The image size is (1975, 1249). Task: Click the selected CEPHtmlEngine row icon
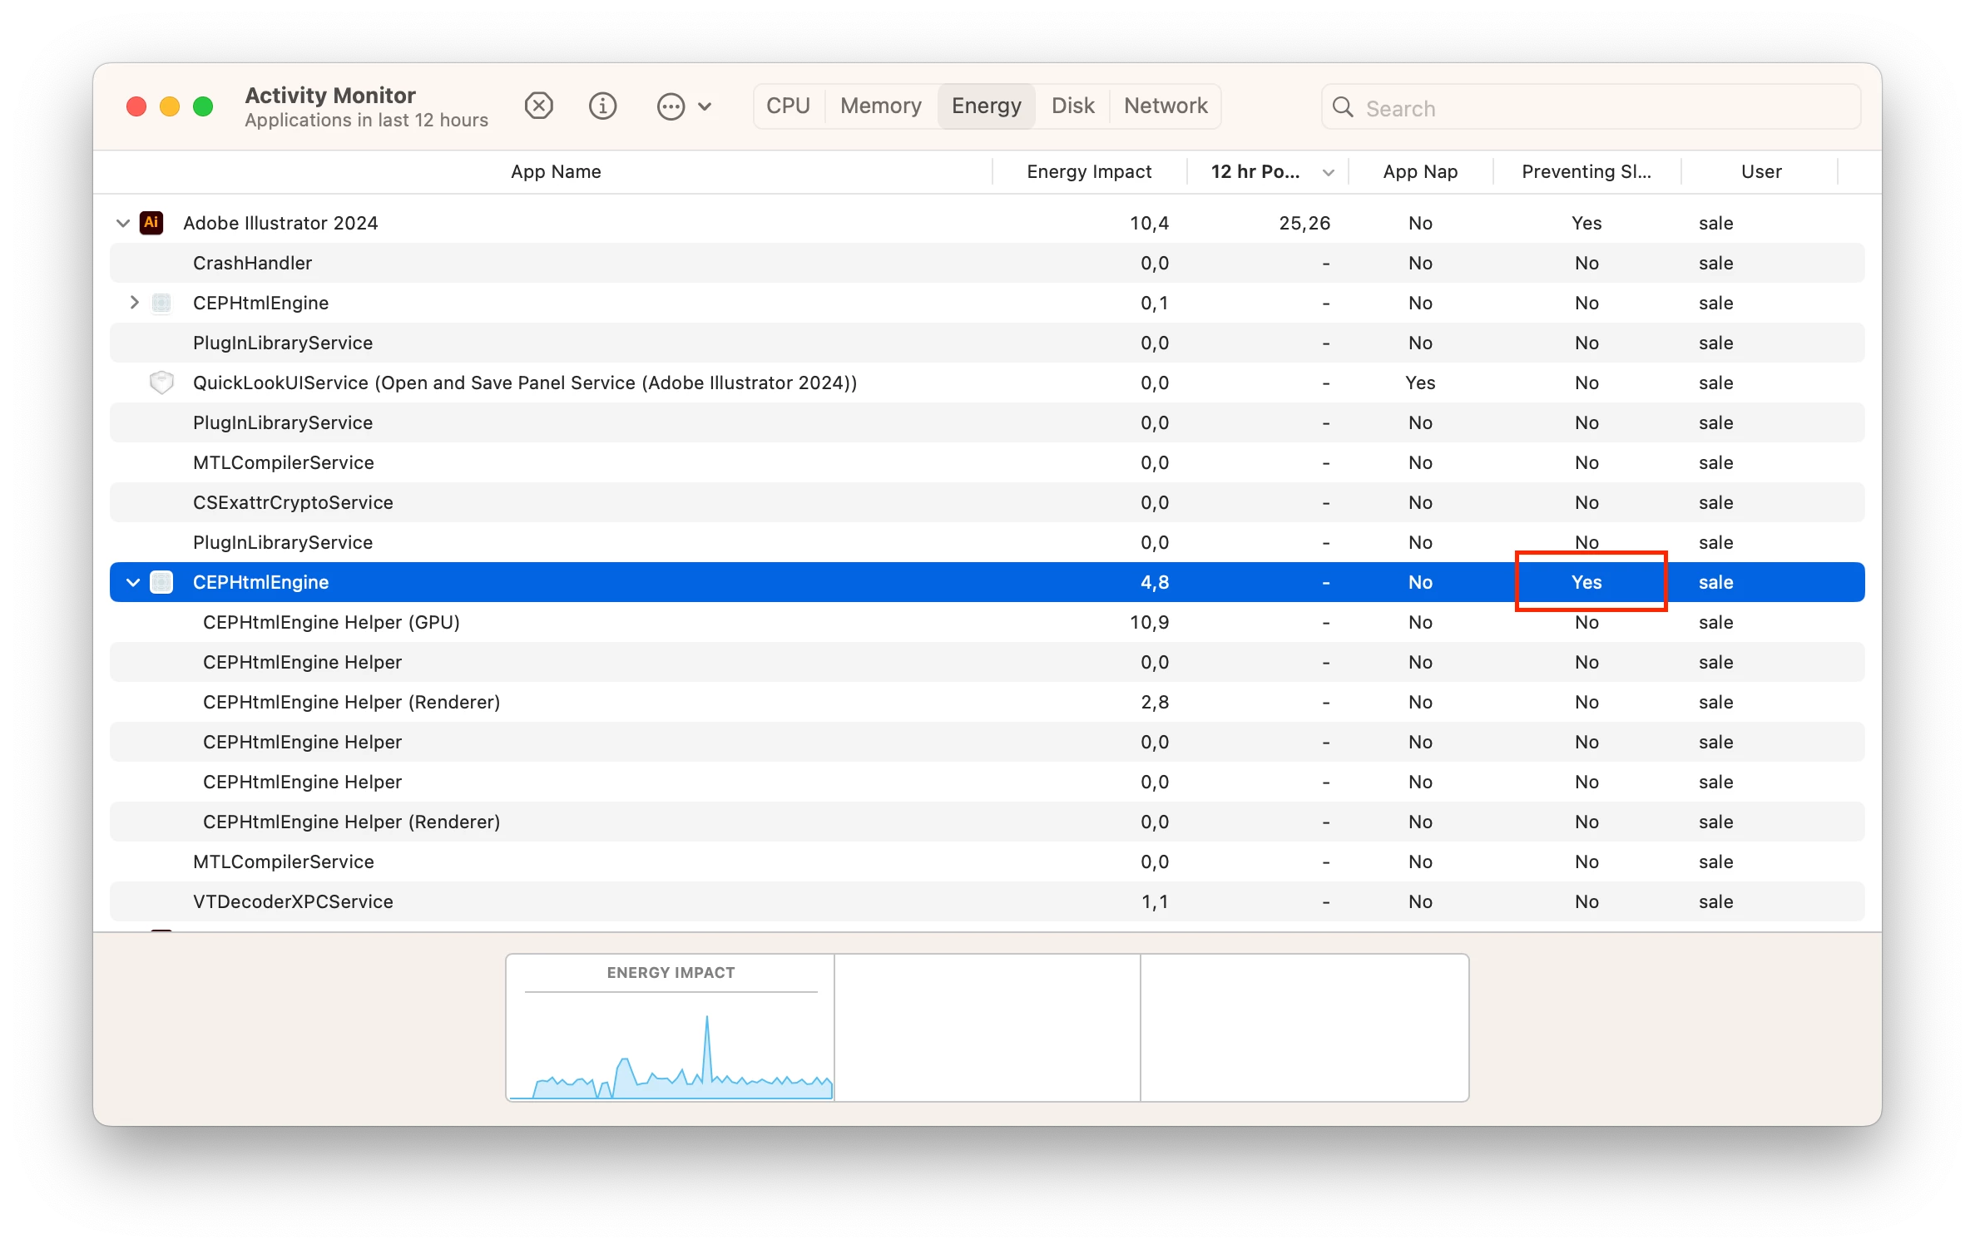[x=161, y=582]
